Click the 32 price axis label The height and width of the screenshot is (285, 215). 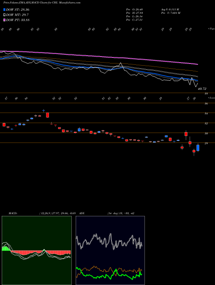(x=206, y=123)
